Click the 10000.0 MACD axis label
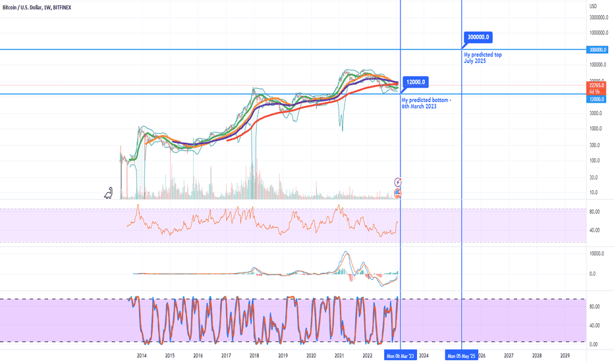 [597, 253]
